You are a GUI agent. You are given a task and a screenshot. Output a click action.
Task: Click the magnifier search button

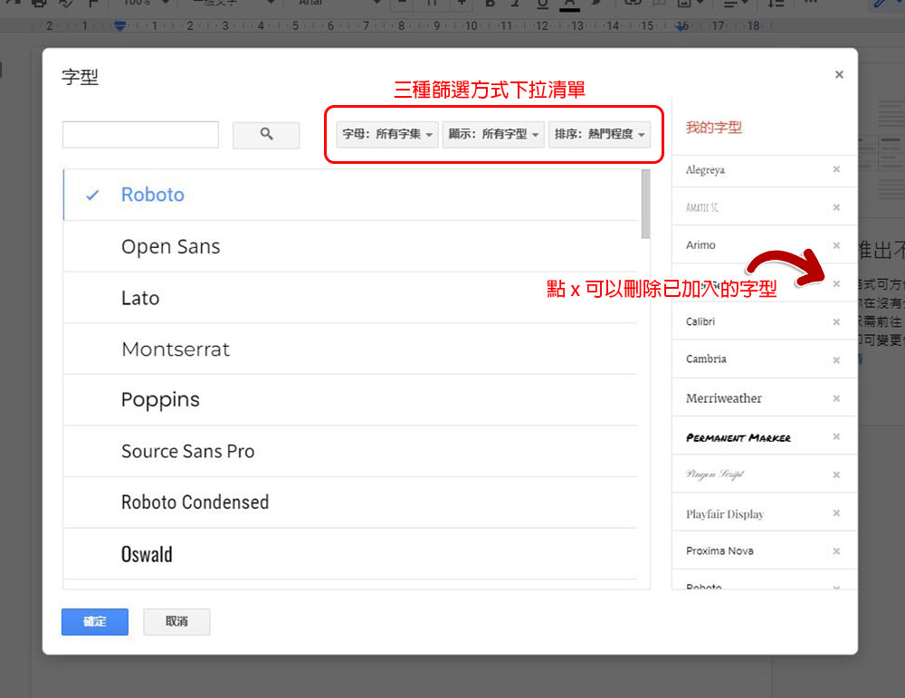pyautogui.click(x=265, y=135)
